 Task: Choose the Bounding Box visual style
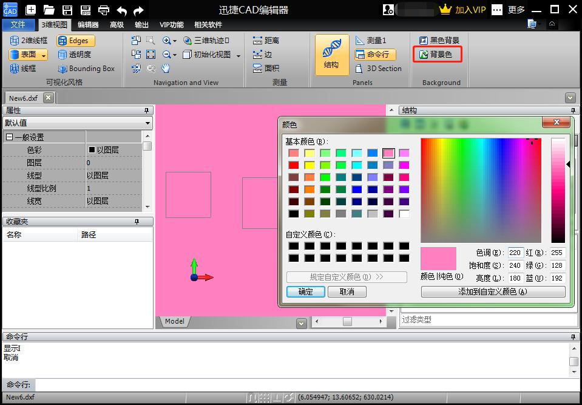86,69
